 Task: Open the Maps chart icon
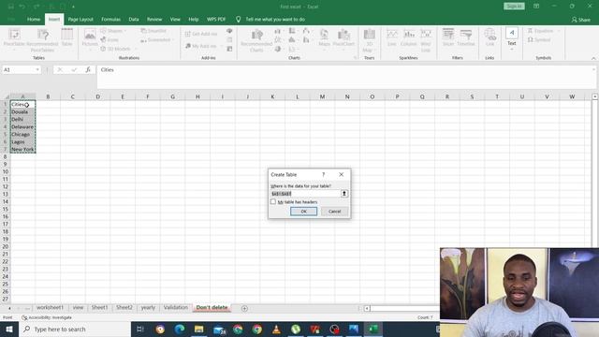[x=324, y=38]
